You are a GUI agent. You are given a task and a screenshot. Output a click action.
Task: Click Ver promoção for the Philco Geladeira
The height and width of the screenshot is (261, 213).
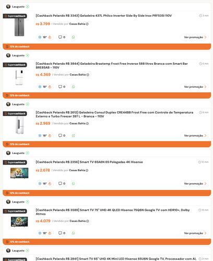[x=194, y=37]
